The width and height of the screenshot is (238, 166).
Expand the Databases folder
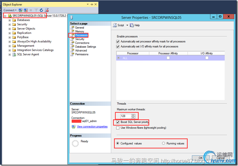(x=10, y=20)
